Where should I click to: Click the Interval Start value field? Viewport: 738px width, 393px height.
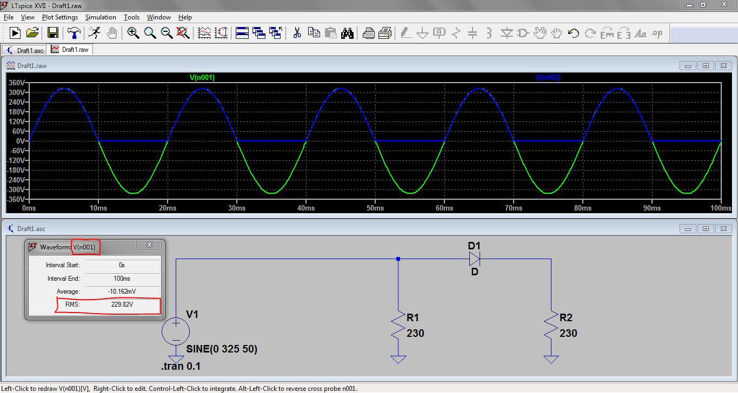122,265
